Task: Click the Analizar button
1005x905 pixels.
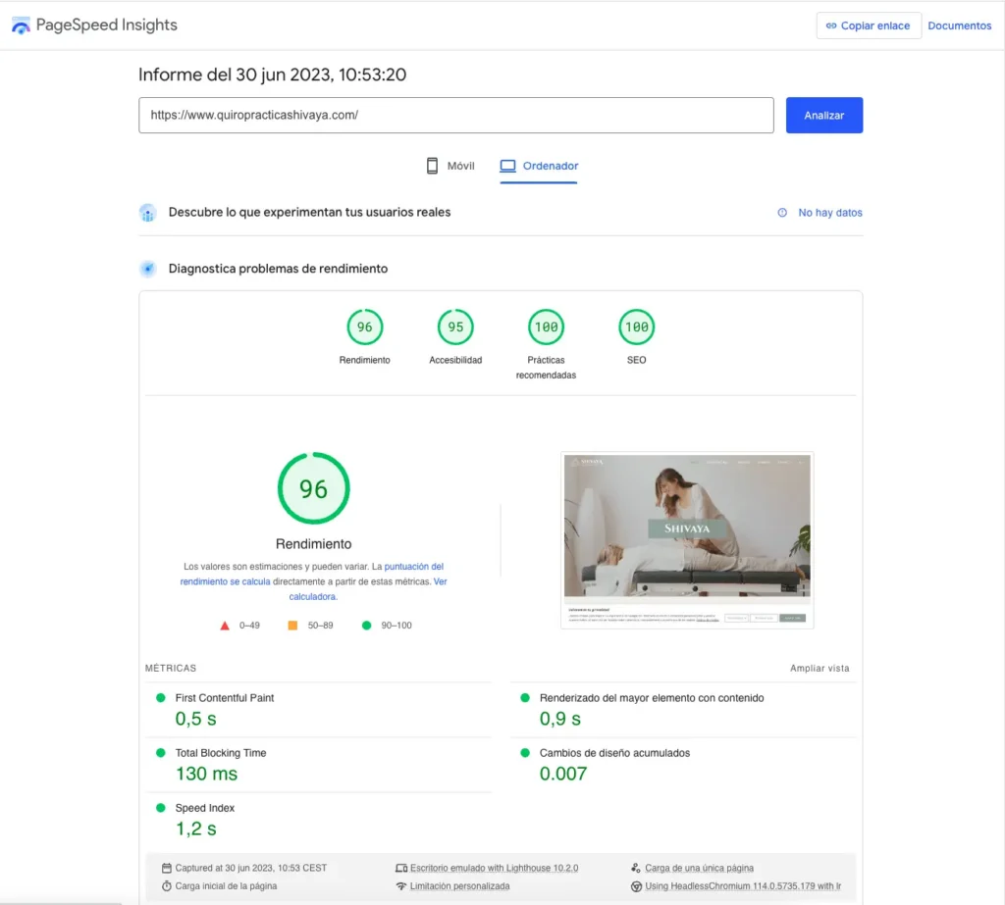Action: [823, 116]
